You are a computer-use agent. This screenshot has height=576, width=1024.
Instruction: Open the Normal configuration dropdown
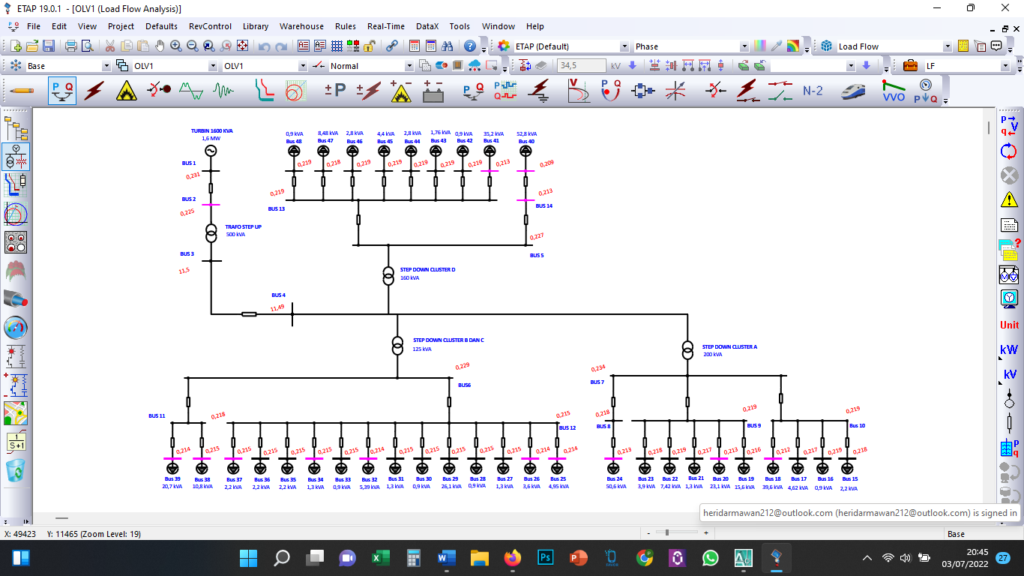point(409,66)
